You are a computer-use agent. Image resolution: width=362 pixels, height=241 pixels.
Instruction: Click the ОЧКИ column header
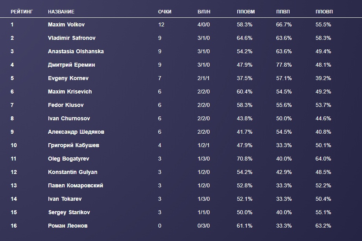tap(164, 12)
